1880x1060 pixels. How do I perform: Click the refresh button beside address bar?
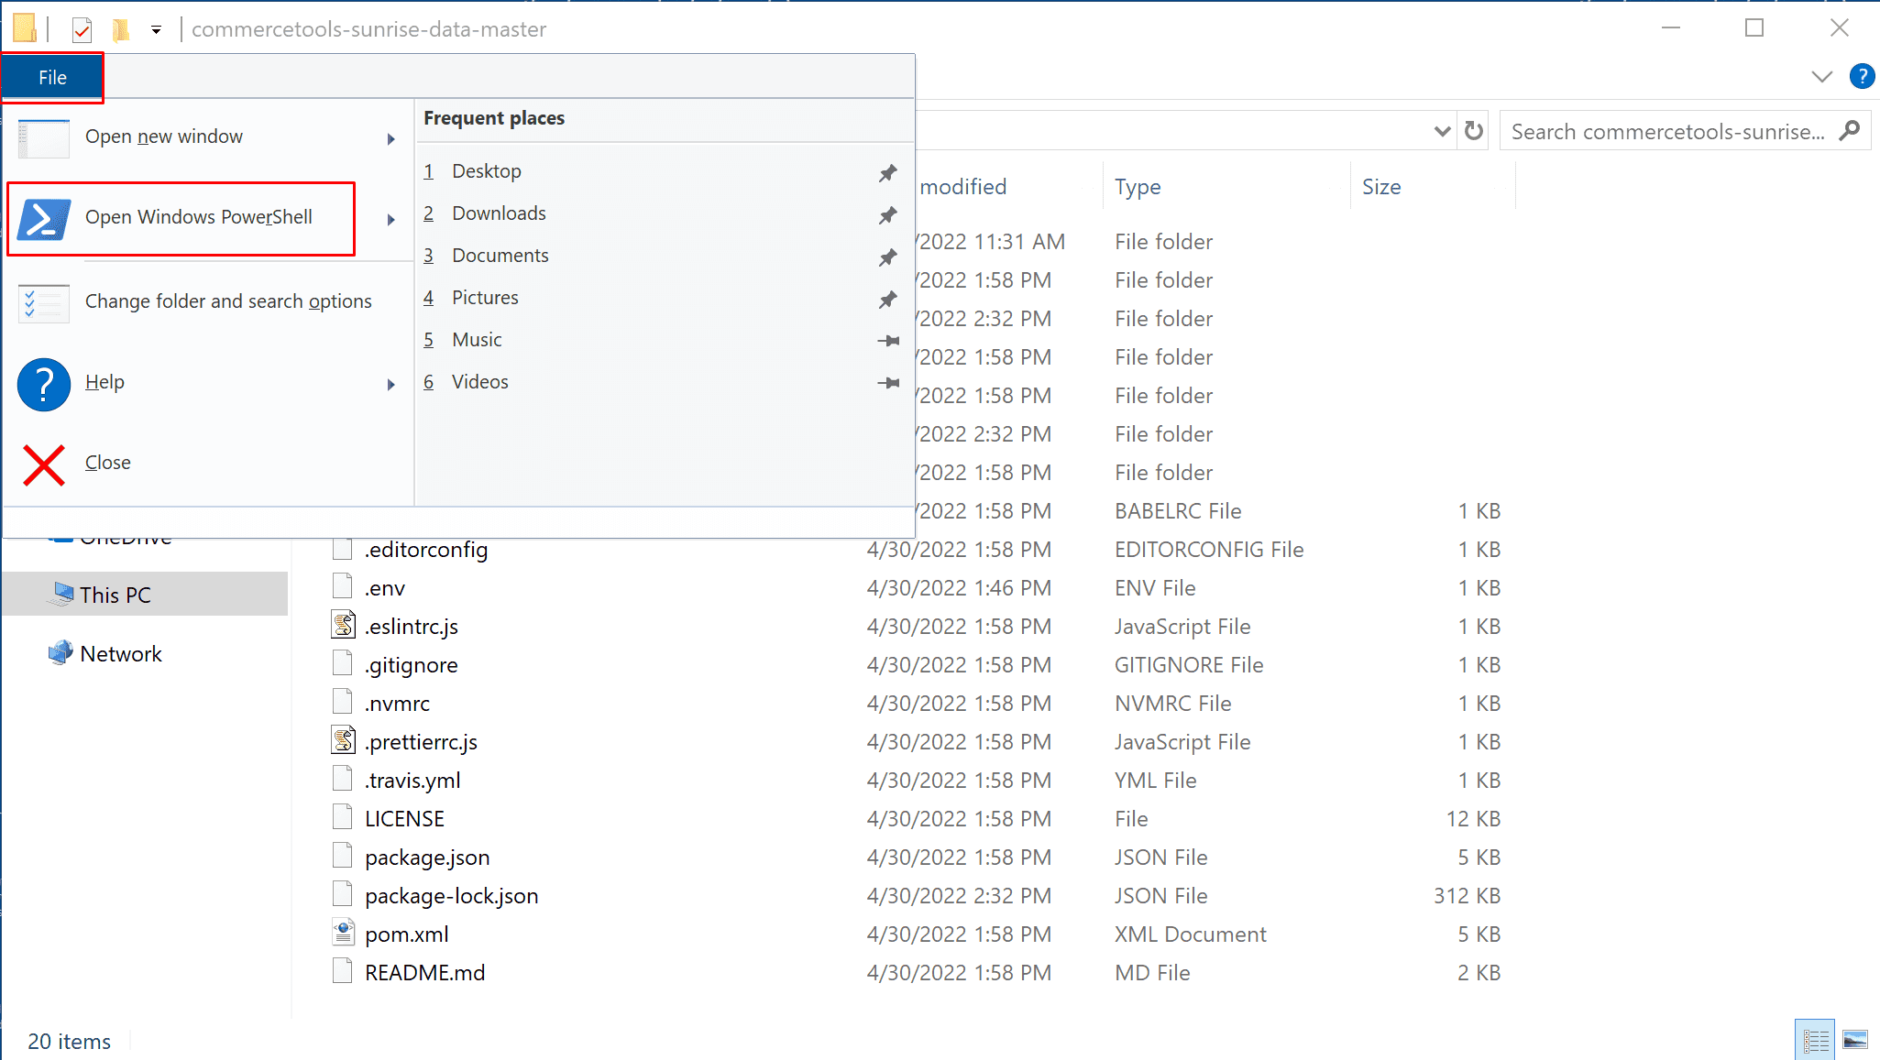click(x=1473, y=131)
